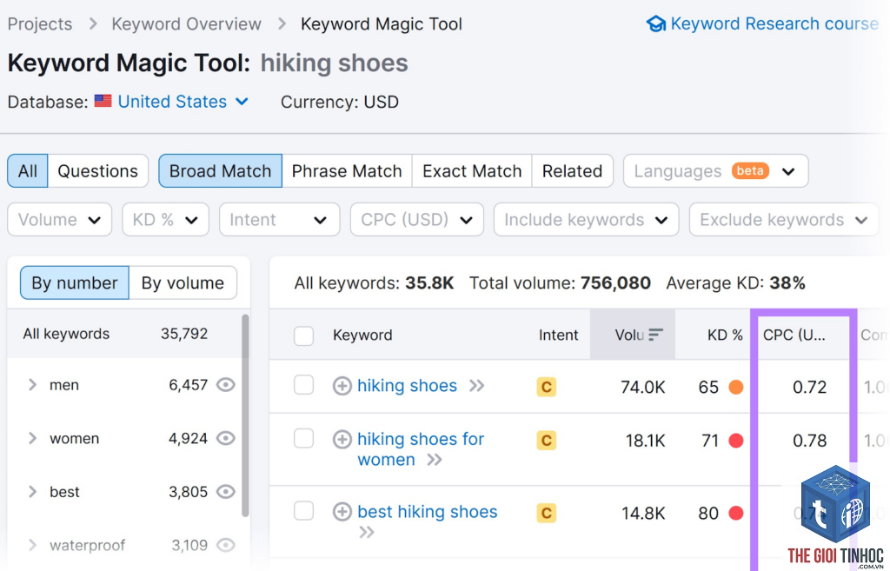Open the Languages beta dropdown

pyautogui.click(x=715, y=171)
